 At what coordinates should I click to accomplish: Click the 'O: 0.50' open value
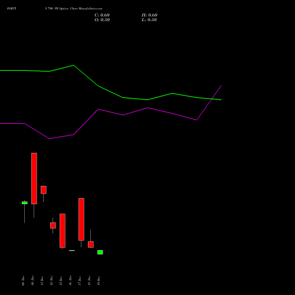[102, 20]
